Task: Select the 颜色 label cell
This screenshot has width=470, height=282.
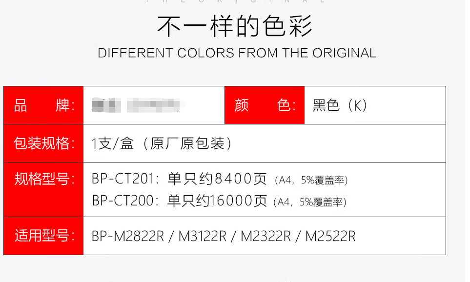Action: coord(265,105)
